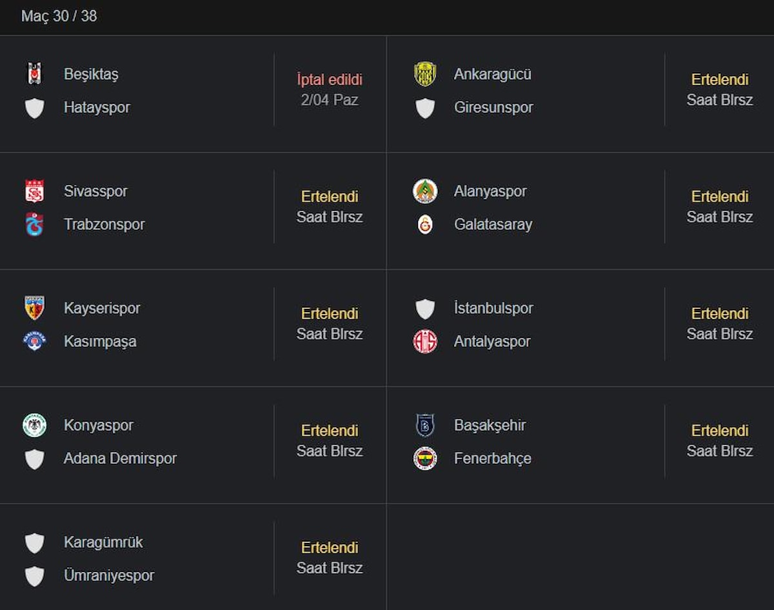The width and height of the screenshot is (774, 610).
Task: Click the Ankaragücü crest icon
Action: 425,74
